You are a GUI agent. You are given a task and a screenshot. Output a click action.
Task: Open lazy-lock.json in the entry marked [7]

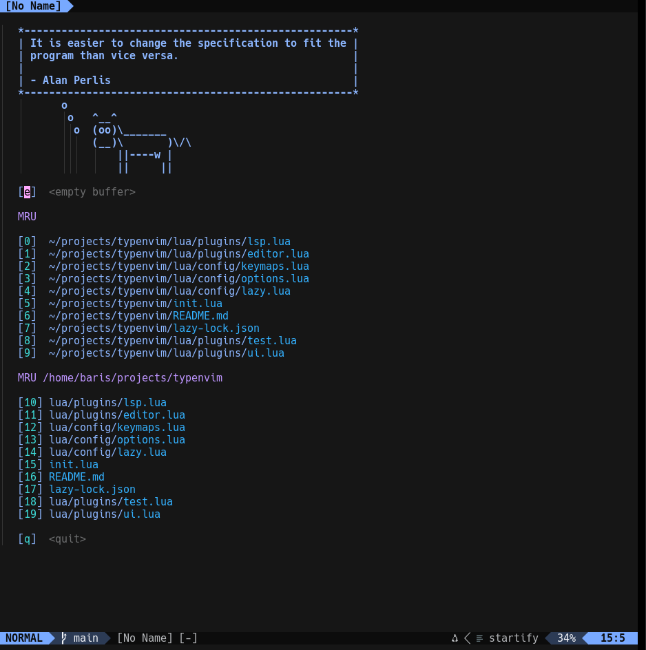(x=154, y=328)
